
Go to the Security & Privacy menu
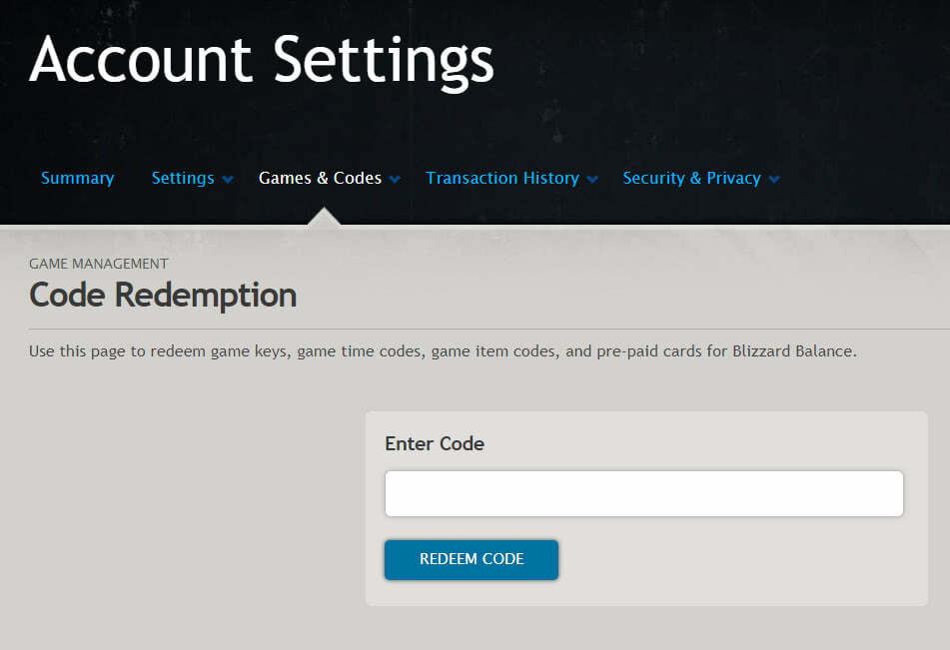(691, 178)
